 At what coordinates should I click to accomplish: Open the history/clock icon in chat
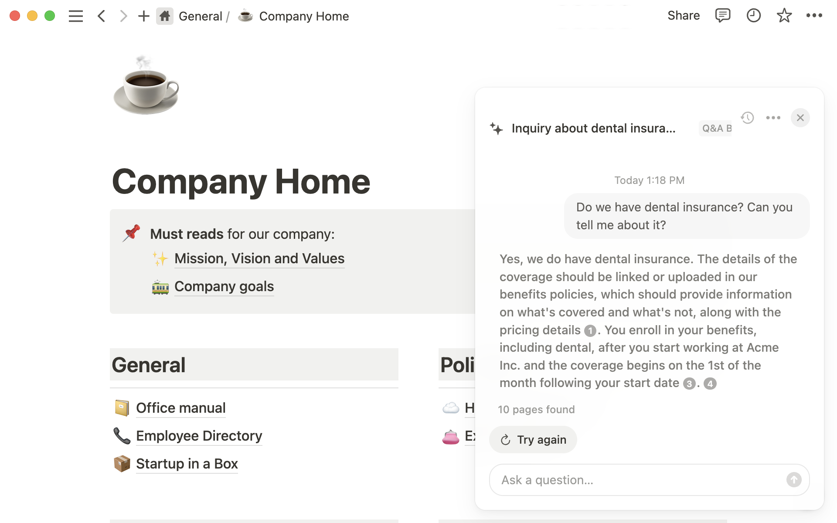click(x=747, y=118)
